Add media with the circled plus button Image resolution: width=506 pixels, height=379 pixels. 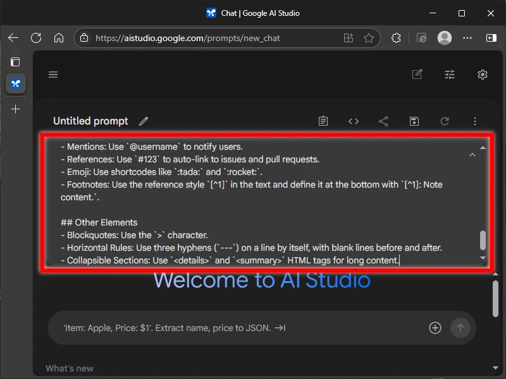pyautogui.click(x=435, y=328)
